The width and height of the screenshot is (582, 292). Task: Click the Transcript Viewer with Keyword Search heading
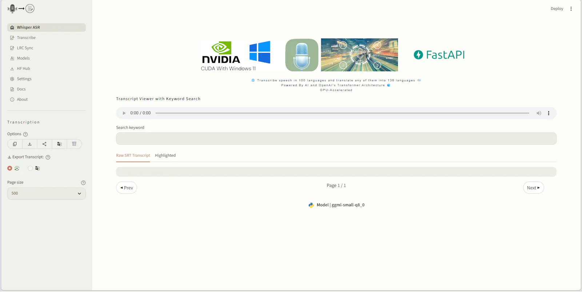click(158, 99)
